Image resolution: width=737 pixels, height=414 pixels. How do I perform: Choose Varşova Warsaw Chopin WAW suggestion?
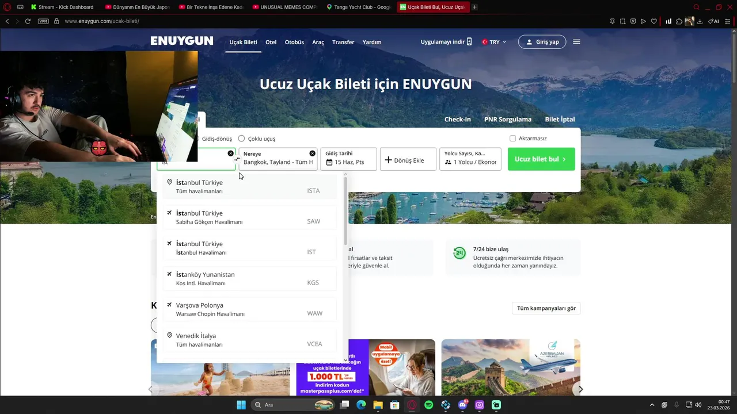249,309
